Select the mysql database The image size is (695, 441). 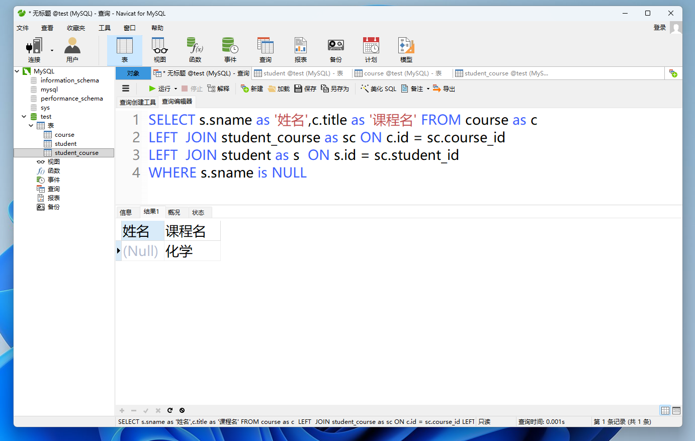(x=49, y=90)
